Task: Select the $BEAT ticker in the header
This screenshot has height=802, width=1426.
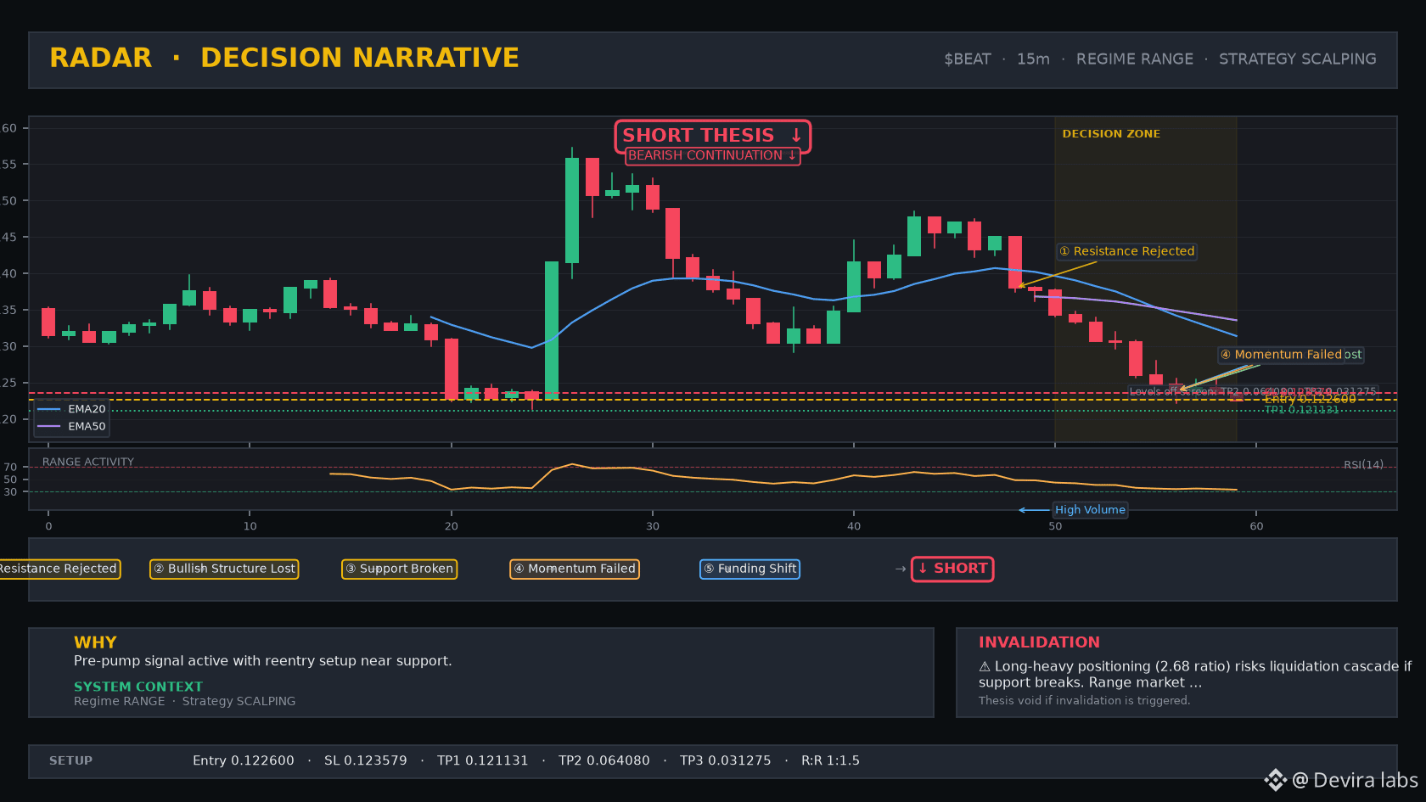Action: click(x=968, y=59)
